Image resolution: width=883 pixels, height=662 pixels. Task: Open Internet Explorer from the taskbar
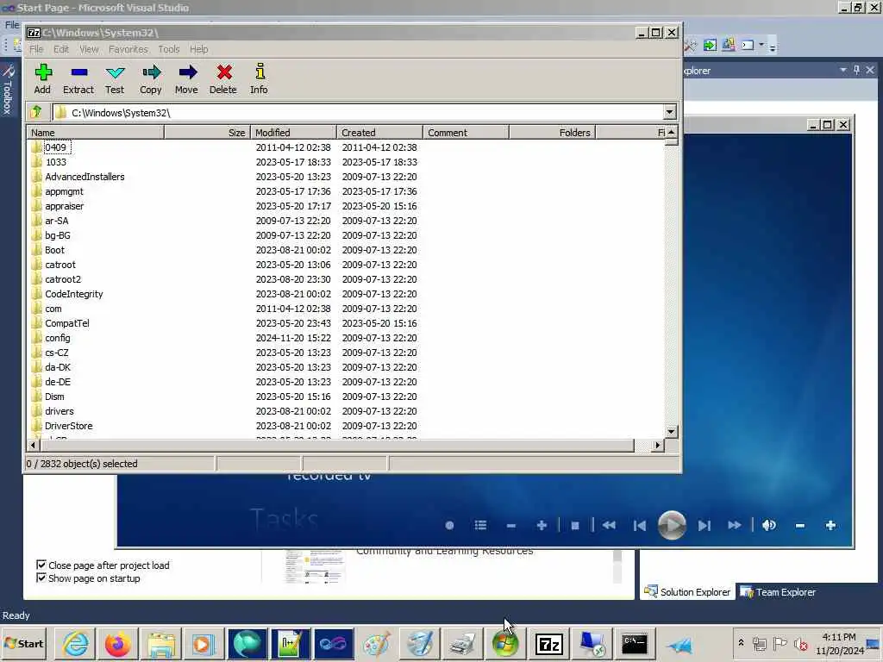[76, 643]
